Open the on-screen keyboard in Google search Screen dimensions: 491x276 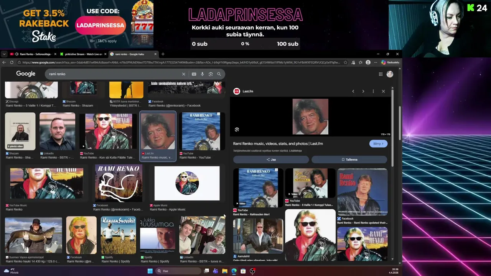pyautogui.click(x=194, y=74)
